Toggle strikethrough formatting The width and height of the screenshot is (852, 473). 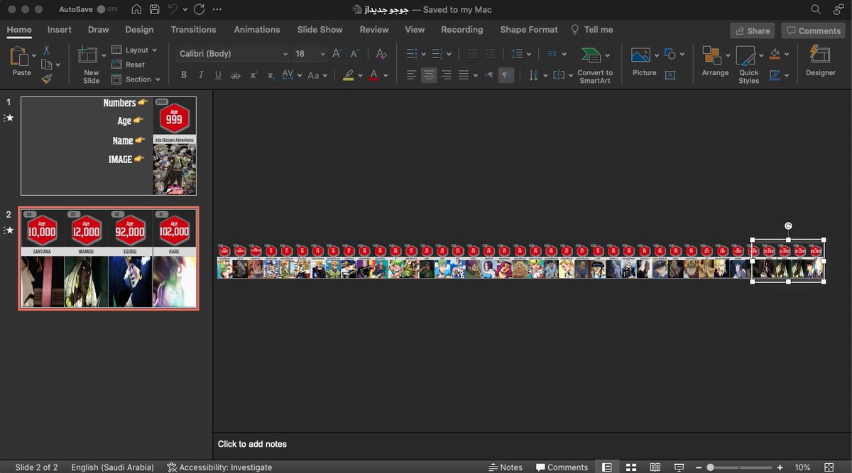pyautogui.click(x=236, y=75)
